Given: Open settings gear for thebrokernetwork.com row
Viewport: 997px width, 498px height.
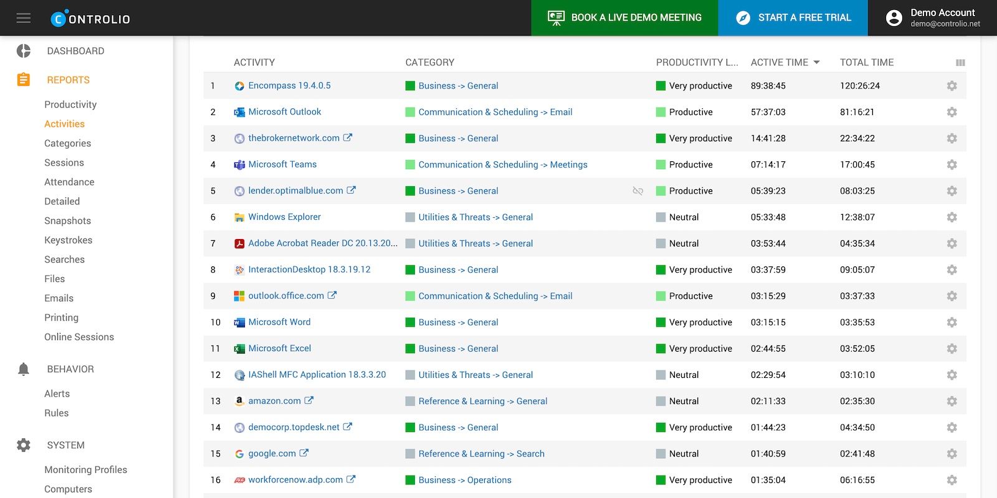Looking at the screenshot, I should (952, 138).
